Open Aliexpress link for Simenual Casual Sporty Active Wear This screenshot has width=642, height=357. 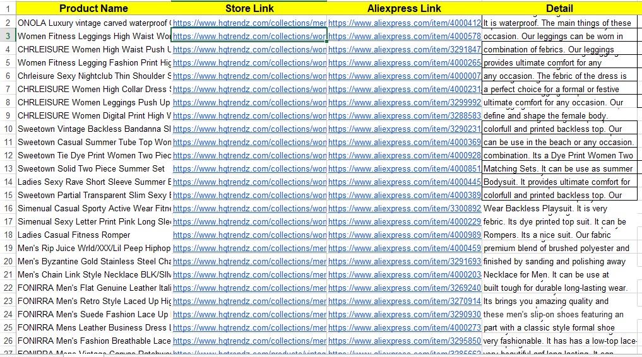click(405, 209)
